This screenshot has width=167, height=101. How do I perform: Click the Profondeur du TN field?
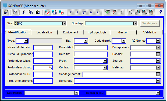pyautogui.click(x=43, y=74)
